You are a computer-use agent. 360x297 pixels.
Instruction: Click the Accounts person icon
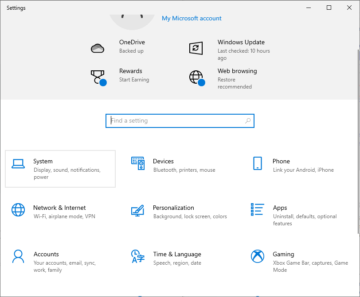(x=18, y=256)
